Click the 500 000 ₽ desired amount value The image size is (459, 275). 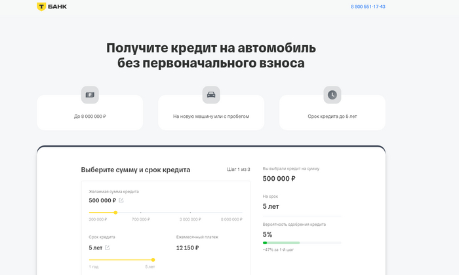coord(102,200)
